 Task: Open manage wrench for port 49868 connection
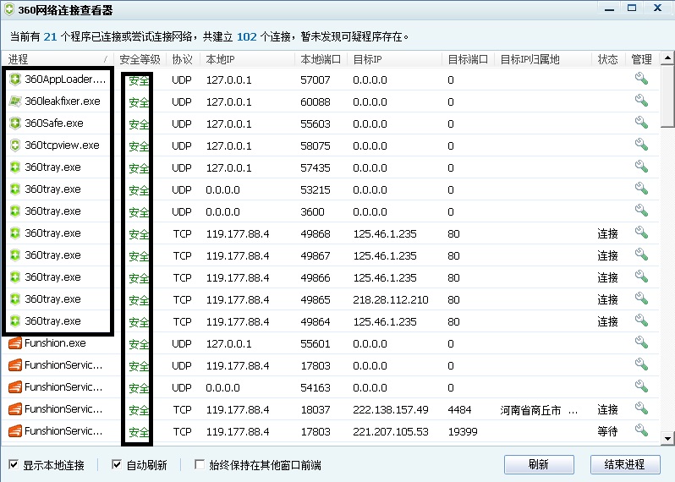pyautogui.click(x=641, y=233)
